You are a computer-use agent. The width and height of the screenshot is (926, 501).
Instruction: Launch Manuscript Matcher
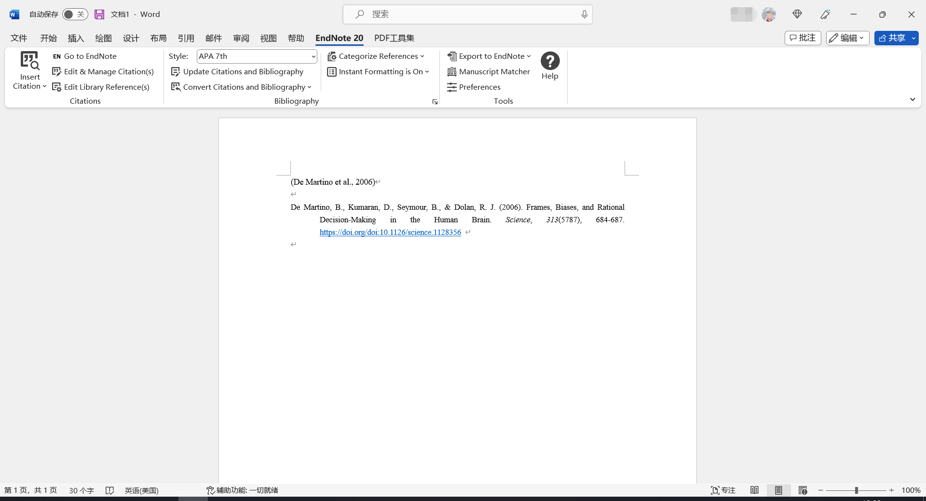coord(489,71)
